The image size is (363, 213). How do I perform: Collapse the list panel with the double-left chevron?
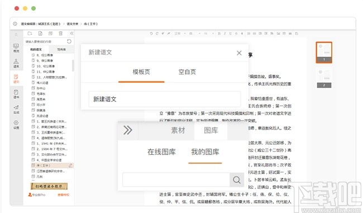click(71, 34)
